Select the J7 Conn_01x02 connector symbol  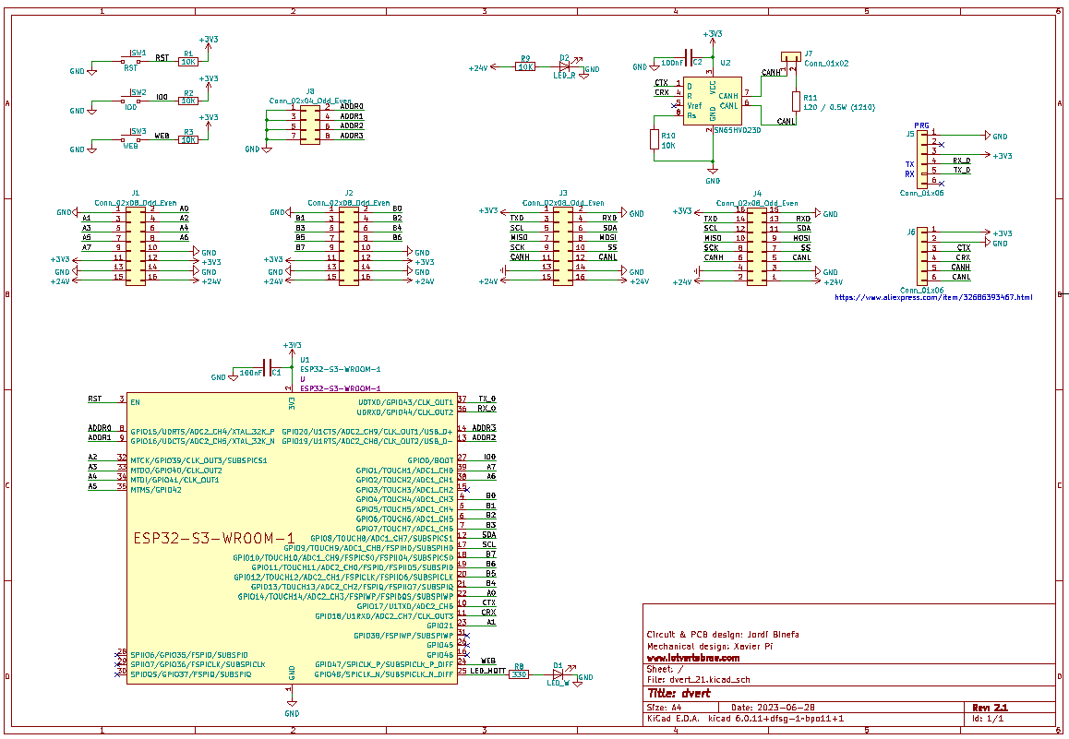click(x=791, y=56)
